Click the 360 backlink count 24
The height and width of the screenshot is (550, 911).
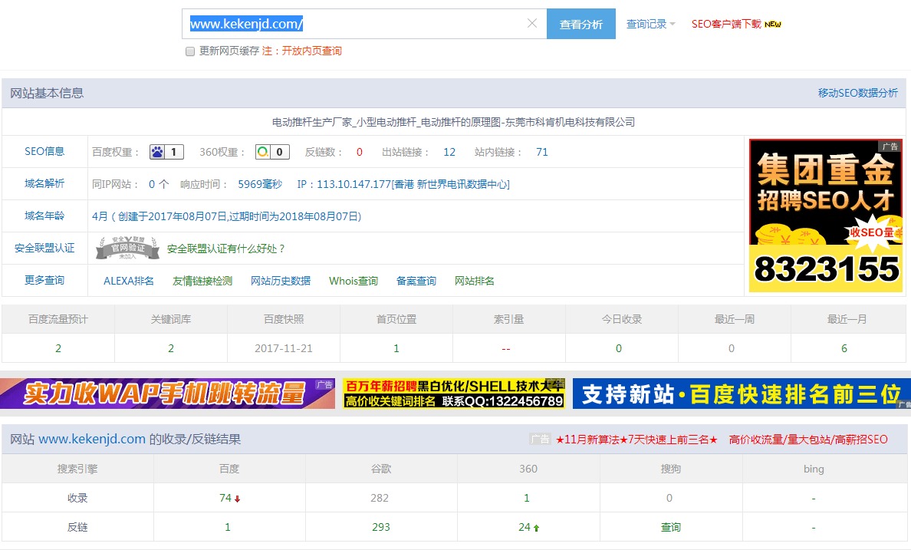[x=524, y=527]
